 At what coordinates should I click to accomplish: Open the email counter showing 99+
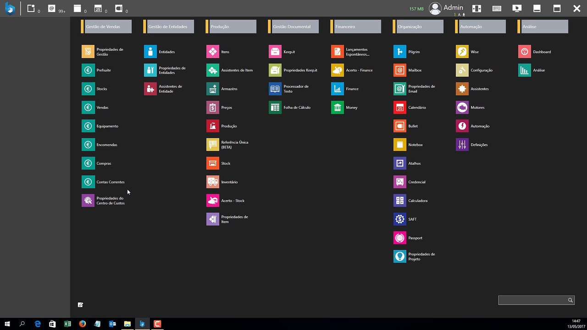(56, 9)
